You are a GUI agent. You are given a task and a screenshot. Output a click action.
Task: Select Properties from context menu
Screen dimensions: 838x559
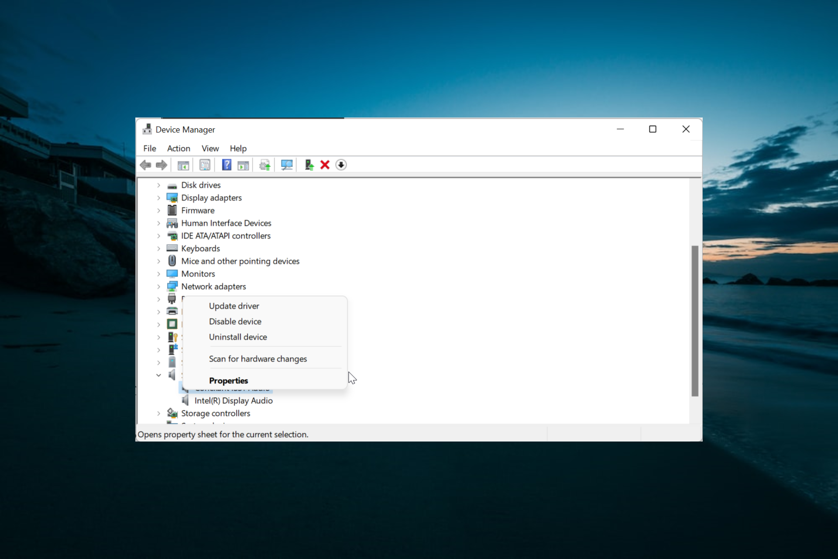tap(228, 380)
